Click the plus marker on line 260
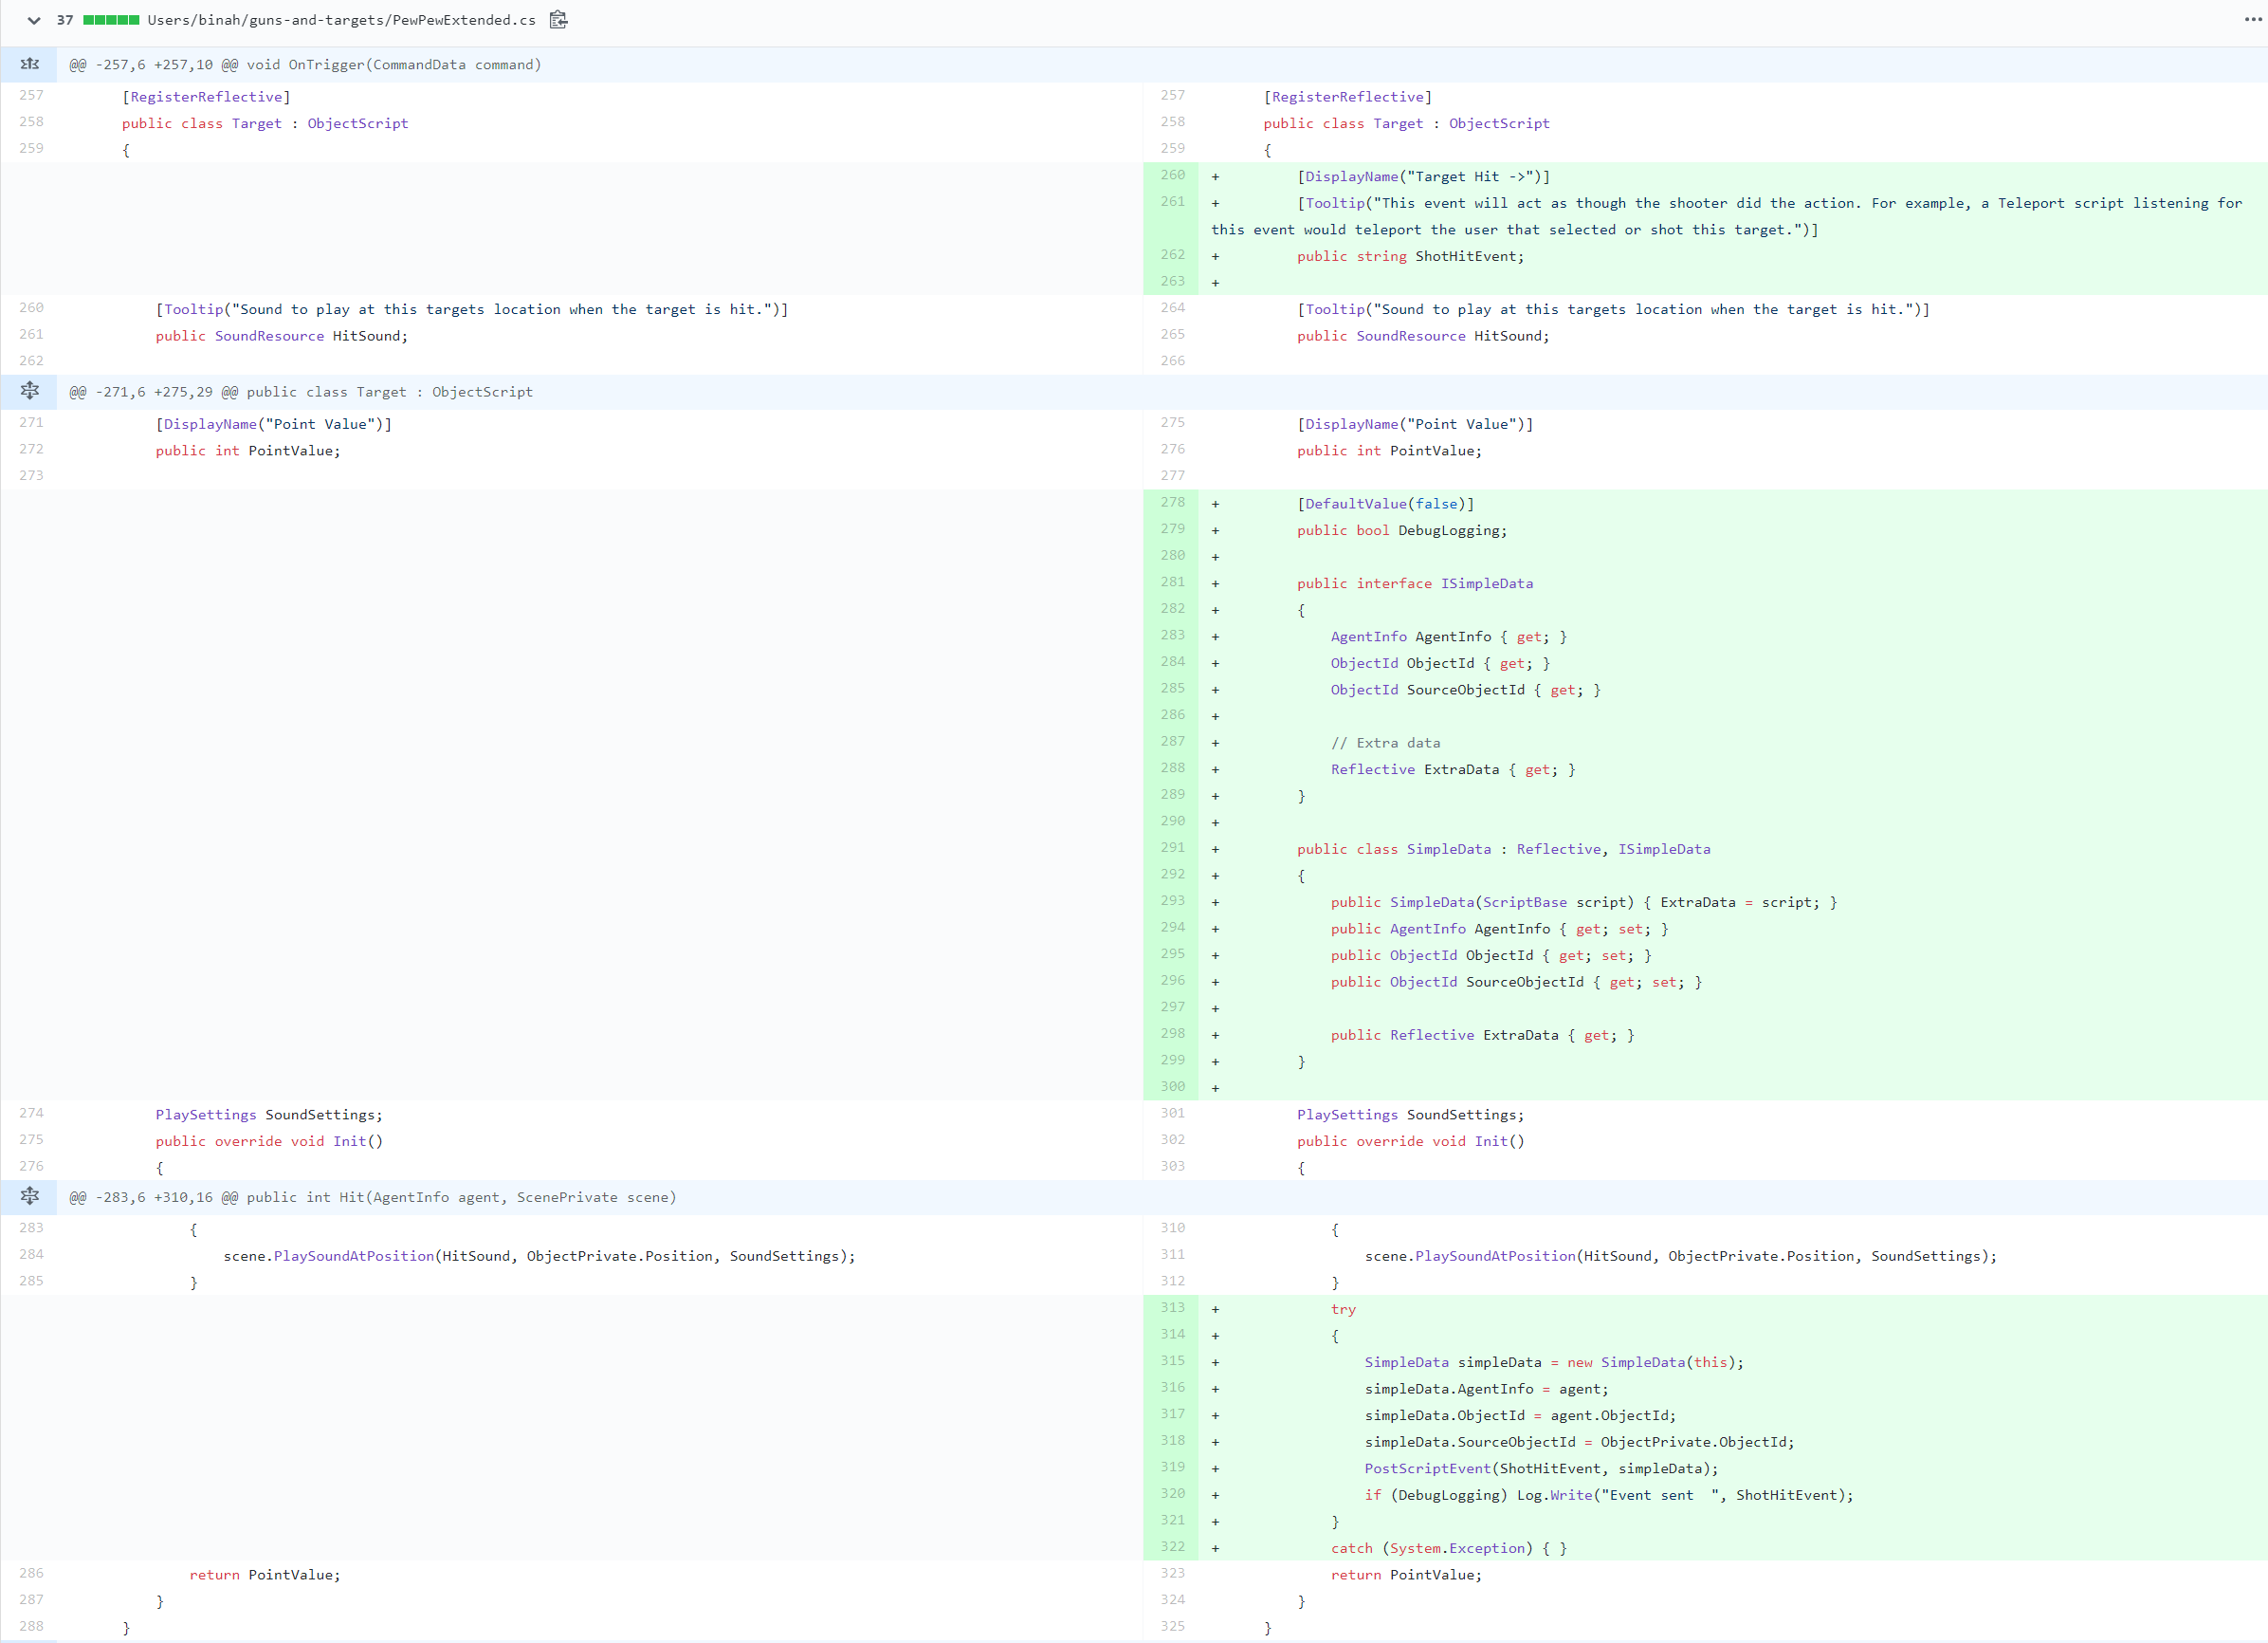Image resolution: width=2268 pixels, height=1643 pixels. (1215, 177)
